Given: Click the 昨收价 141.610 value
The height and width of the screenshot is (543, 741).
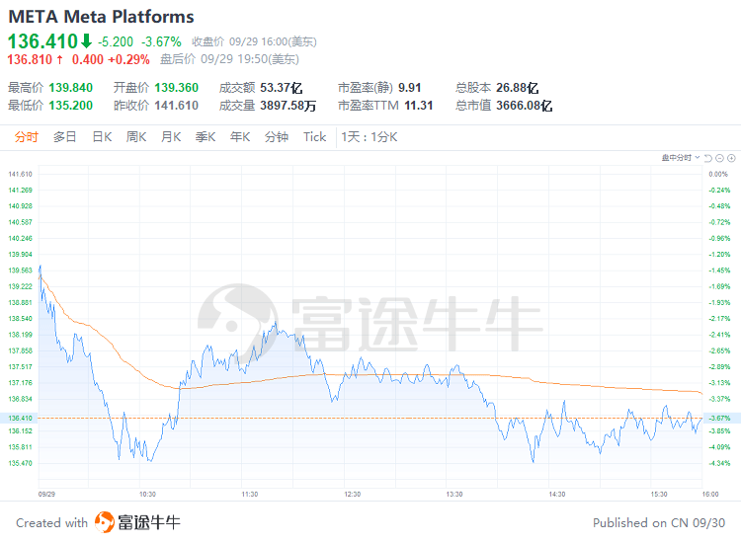Looking at the screenshot, I should [176, 106].
